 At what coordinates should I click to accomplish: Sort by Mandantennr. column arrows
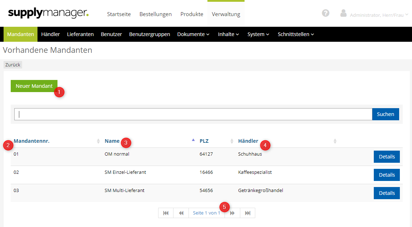(x=99, y=141)
